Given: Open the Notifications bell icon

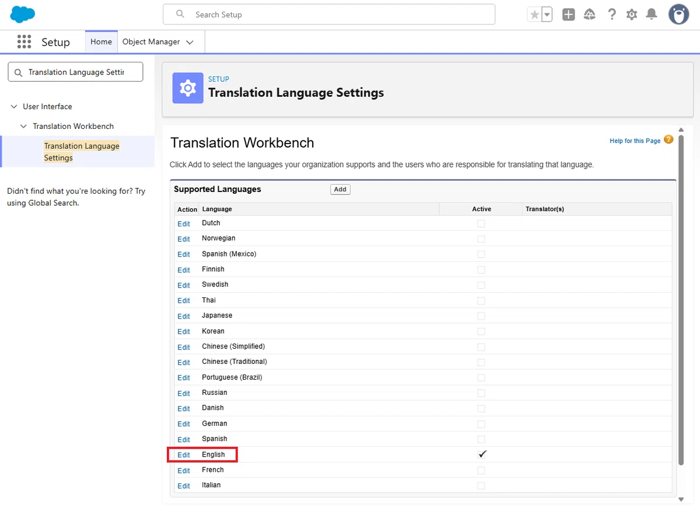Looking at the screenshot, I should (652, 15).
